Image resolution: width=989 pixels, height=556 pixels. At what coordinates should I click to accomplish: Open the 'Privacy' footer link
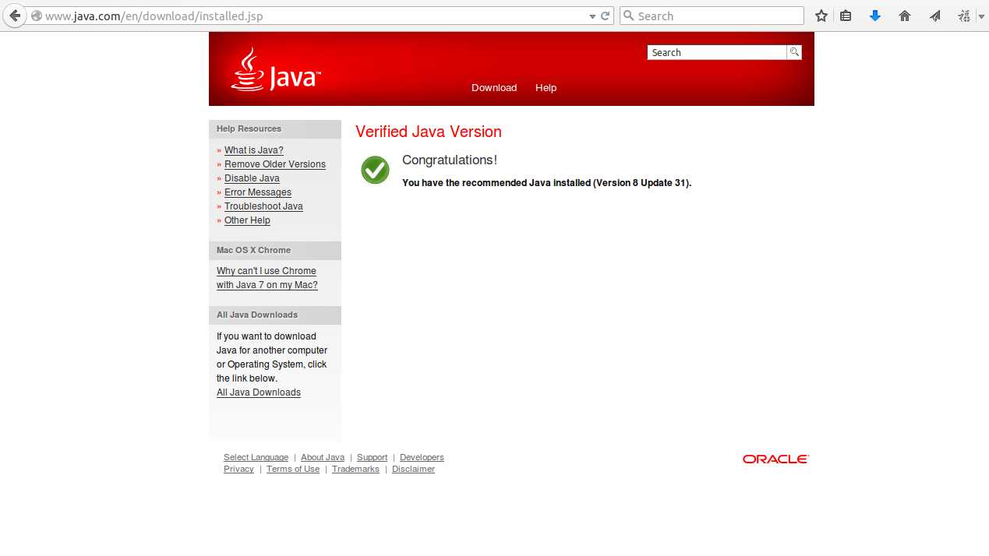[x=238, y=469]
